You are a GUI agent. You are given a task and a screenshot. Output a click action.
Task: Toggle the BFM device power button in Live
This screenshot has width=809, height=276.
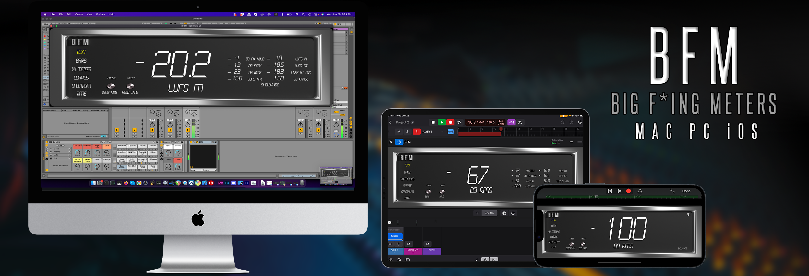(x=191, y=142)
